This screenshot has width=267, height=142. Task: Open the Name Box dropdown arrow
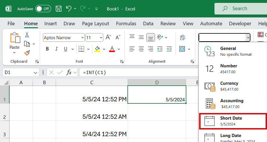[36, 73]
